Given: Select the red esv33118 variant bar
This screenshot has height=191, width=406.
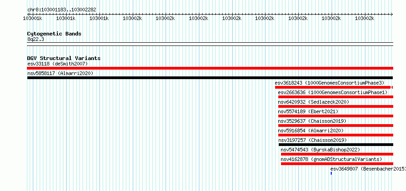Looking at the screenshot, I should click(x=210, y=68).
